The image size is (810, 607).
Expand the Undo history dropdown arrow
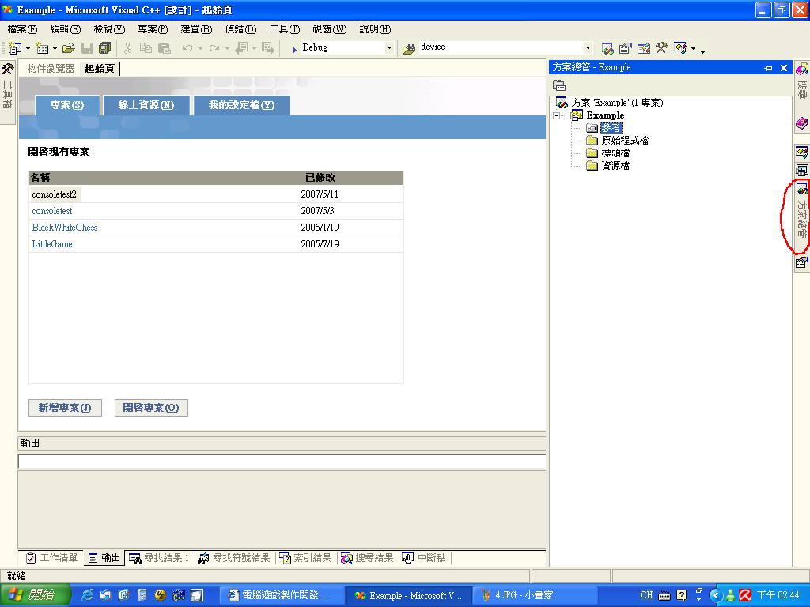tap(200, 48)
